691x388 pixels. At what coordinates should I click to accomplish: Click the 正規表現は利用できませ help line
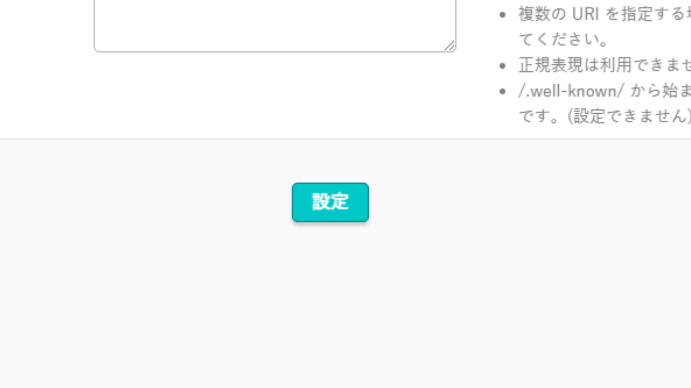[x=605, y=65]
